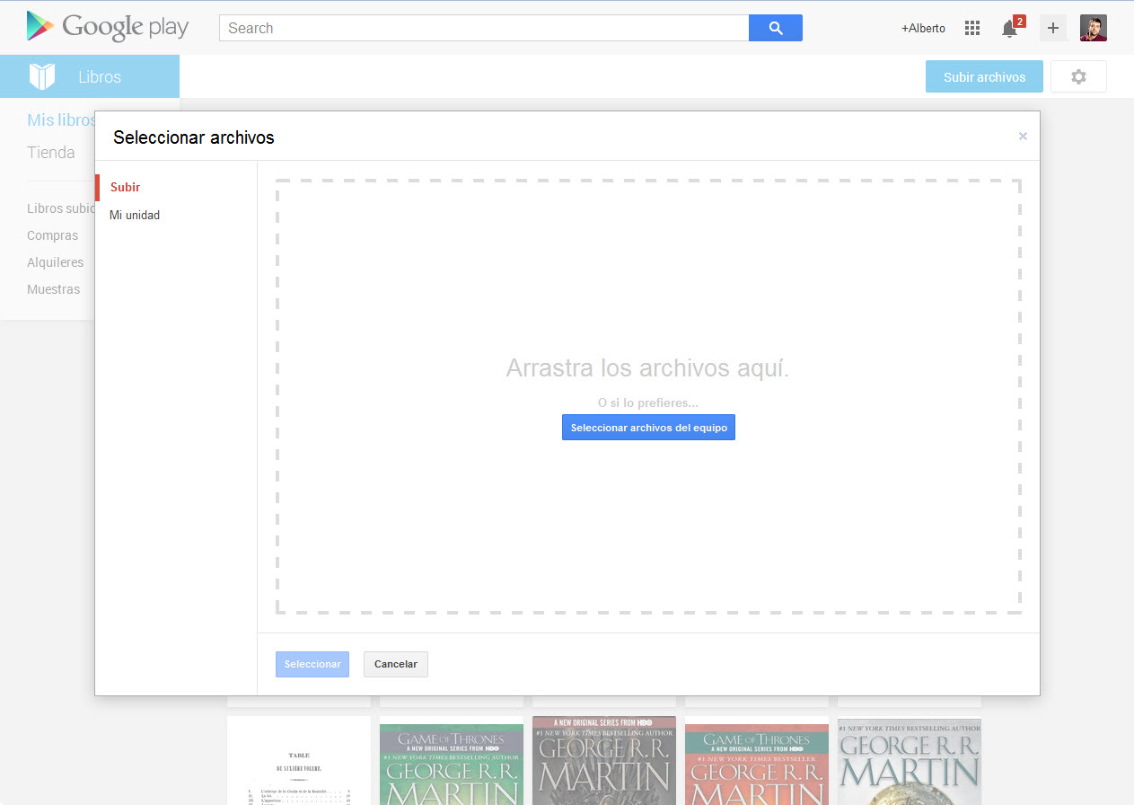Open the gray HBO original series book cover
Image resolution: width=1134 pixels, height=805 pixels.
604,760
